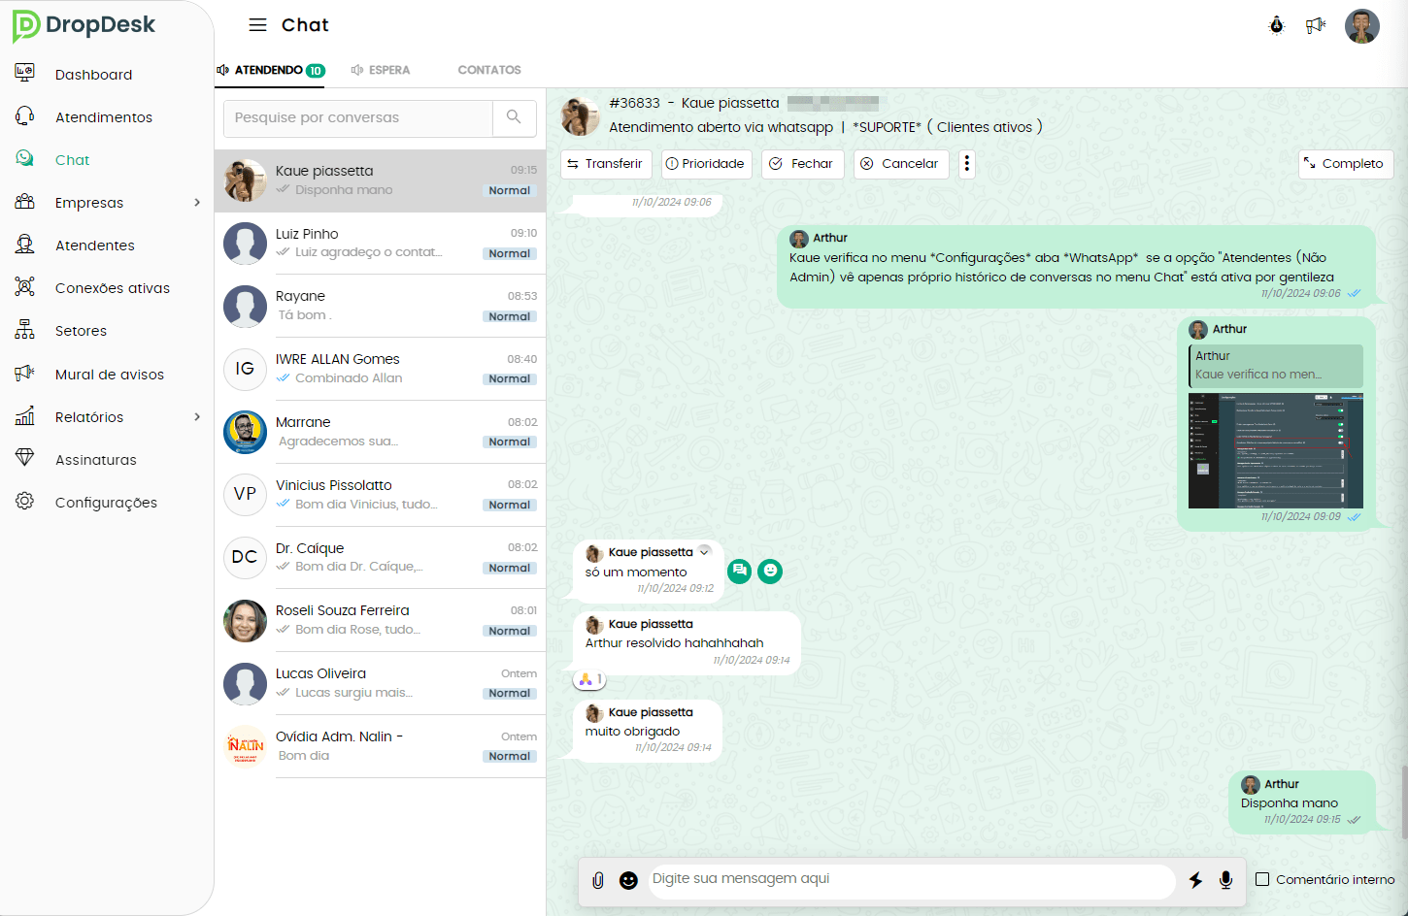Click the Transferir button
The image size is (1408, 916).
point(605,164)
